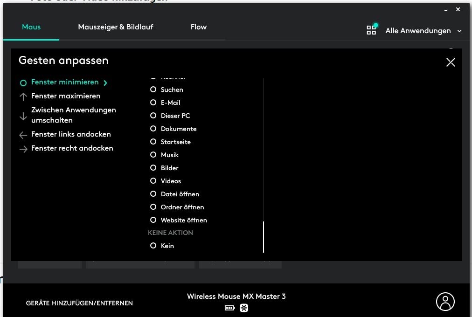The width and height of the screenshot is (472, 317).
Task: Click the action list scrollbar thumb
Action: pos(264,237)
